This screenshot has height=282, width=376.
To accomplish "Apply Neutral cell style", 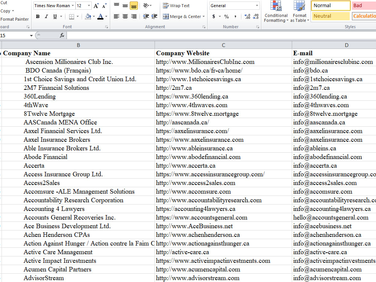I will pos(331,16).
